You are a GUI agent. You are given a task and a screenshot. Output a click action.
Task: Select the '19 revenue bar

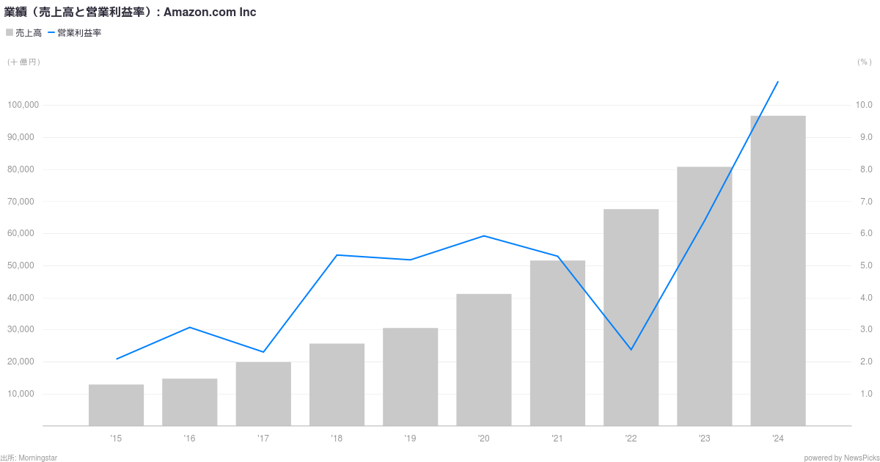410,377
